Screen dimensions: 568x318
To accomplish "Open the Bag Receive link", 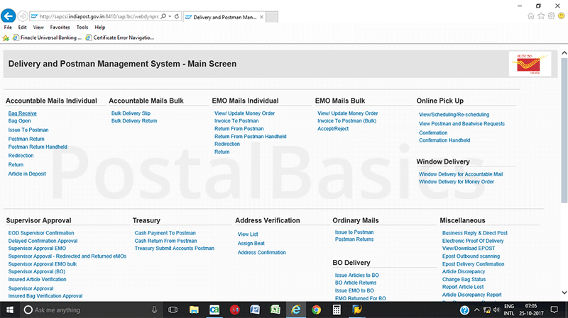I will point(22,113).
